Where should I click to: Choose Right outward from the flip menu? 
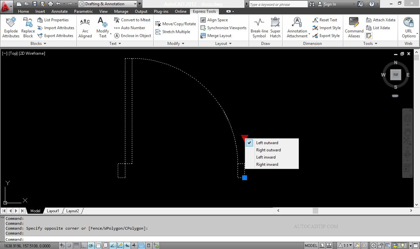(272, 150)
